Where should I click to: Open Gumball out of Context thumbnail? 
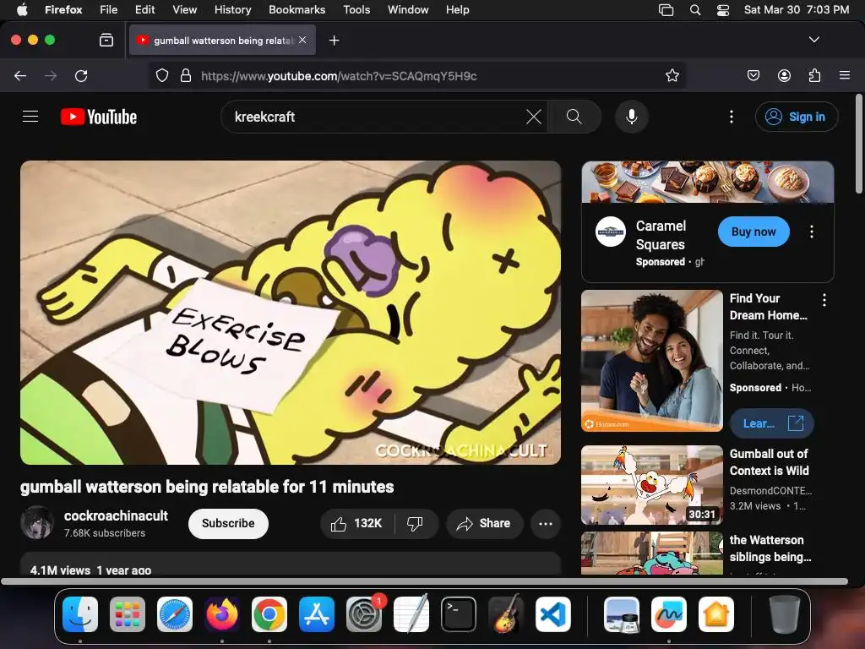tap(652, 484)
